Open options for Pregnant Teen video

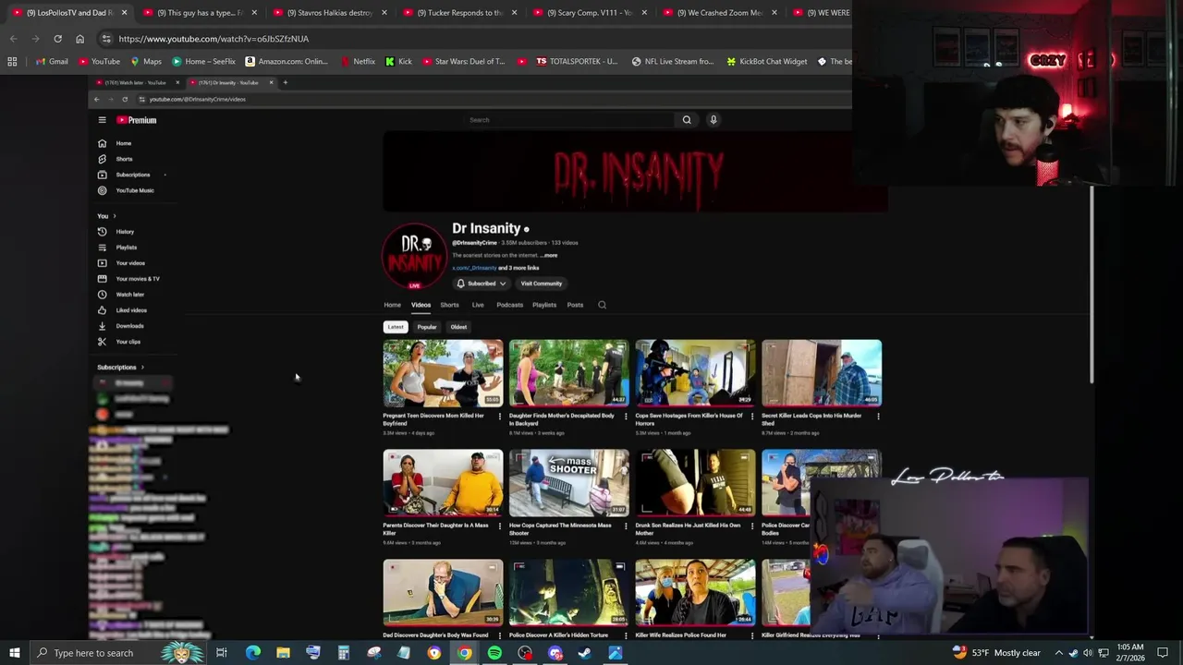(500, 417)
